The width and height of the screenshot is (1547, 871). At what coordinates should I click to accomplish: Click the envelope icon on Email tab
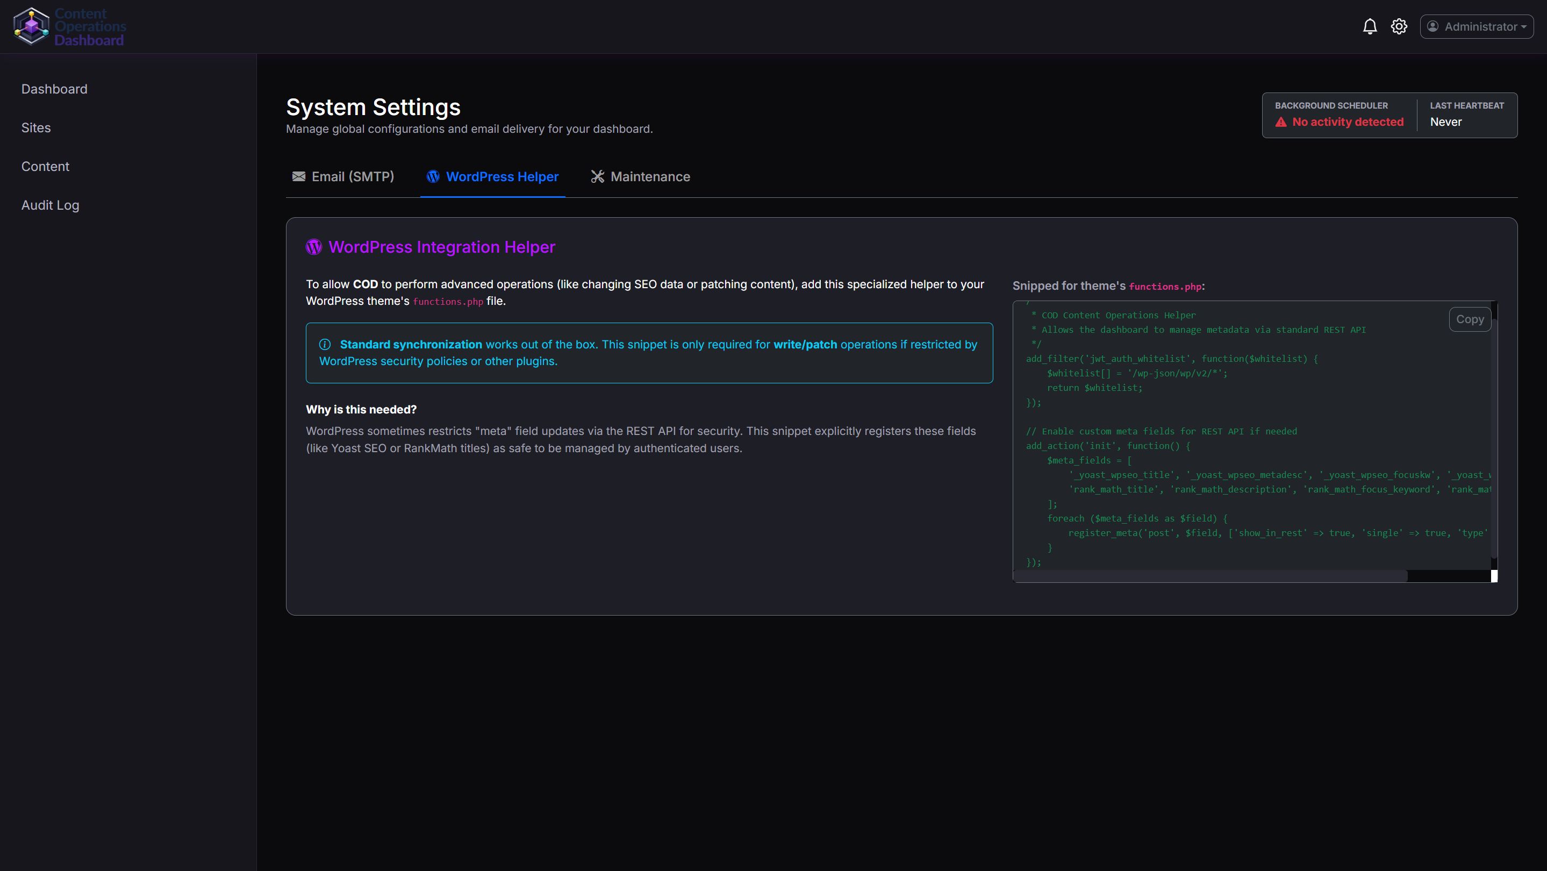pos(298,176)
